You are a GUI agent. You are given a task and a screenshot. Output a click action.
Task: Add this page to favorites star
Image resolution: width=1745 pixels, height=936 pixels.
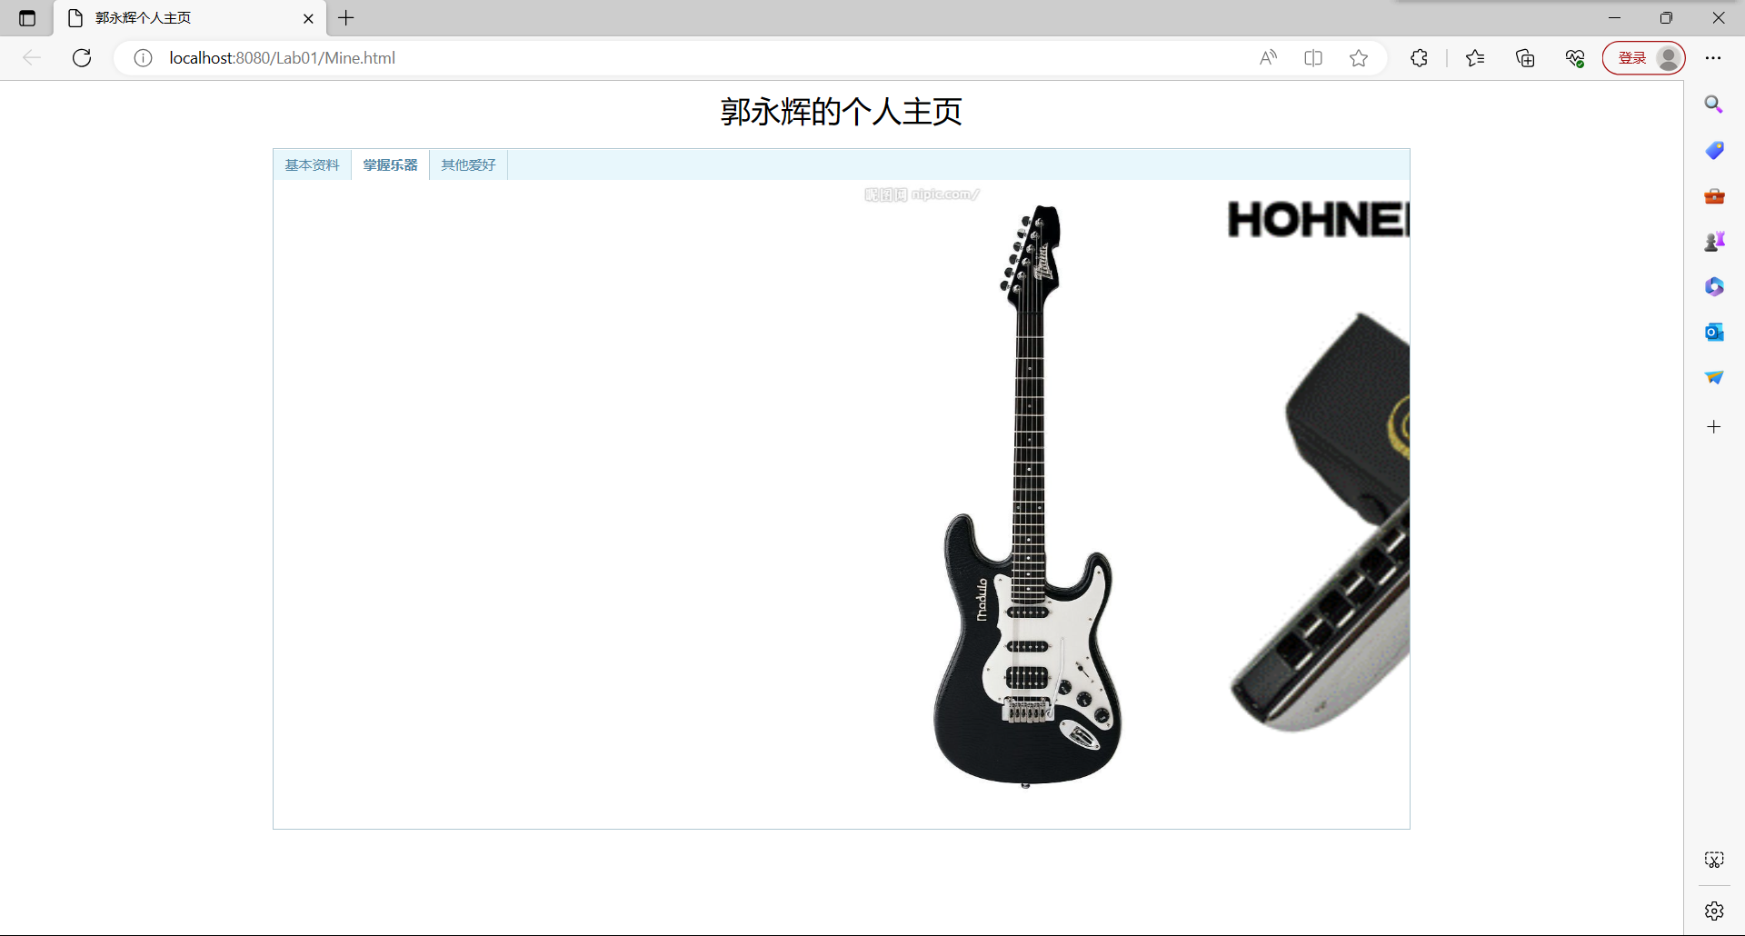[1359, 58]
